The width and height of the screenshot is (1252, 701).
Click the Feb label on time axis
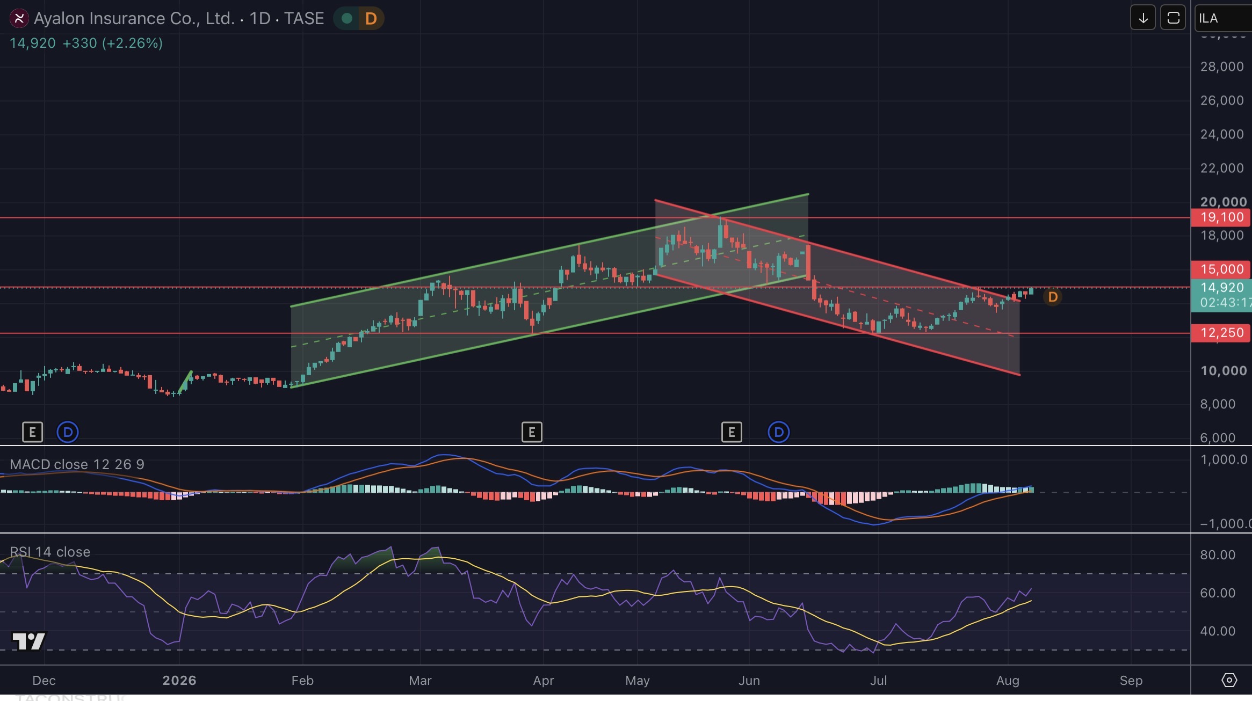(302, 681)
